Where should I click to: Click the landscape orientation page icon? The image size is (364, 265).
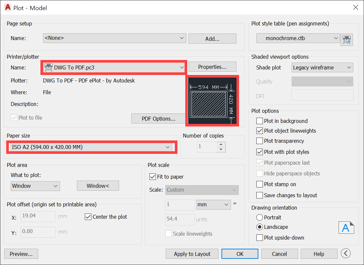346,228
